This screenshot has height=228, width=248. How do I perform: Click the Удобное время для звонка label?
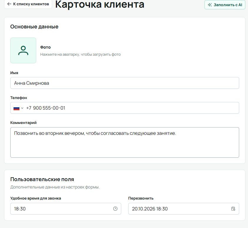pyautogui.click(x=36, y=198)
